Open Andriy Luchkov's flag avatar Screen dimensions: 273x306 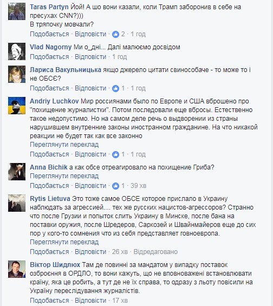(17, 106)
